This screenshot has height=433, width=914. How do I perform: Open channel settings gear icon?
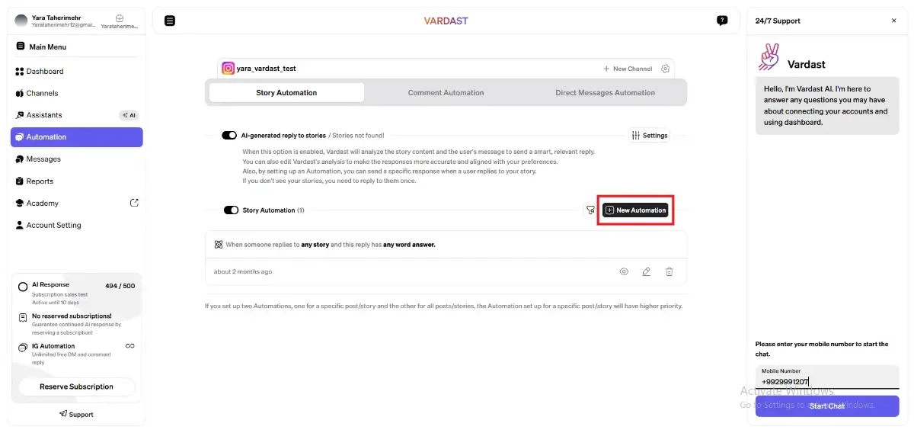click(665, 69)
